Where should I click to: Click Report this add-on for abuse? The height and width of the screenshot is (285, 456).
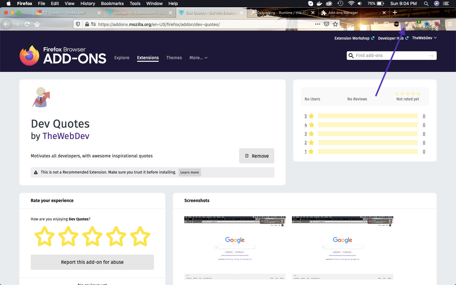coord(92,262)
